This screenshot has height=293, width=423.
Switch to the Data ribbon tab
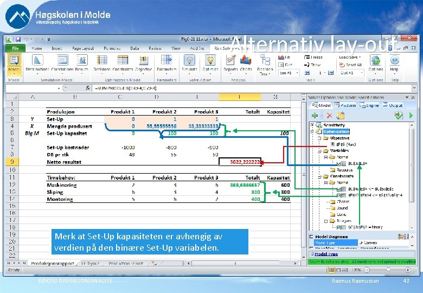134,48
